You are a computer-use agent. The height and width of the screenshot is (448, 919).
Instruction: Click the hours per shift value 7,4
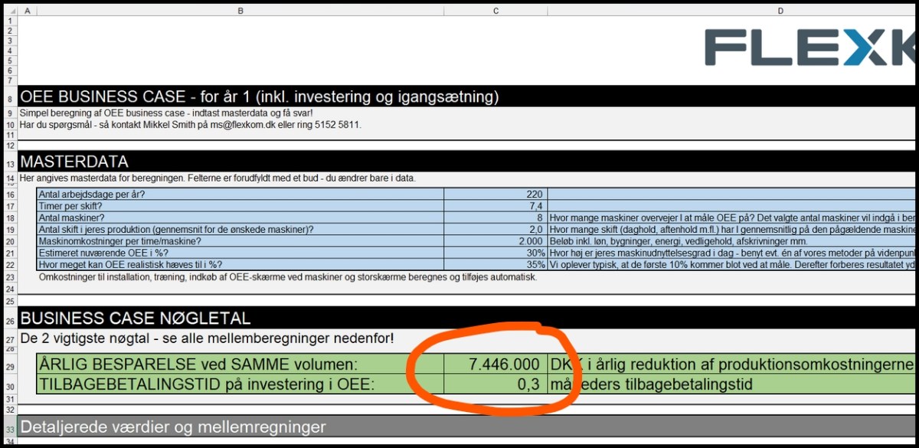pyautogui.click(x=495, y=206)
